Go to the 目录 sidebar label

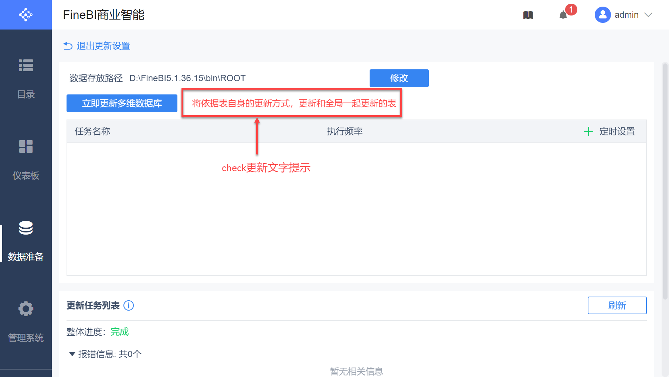(26, 94)
